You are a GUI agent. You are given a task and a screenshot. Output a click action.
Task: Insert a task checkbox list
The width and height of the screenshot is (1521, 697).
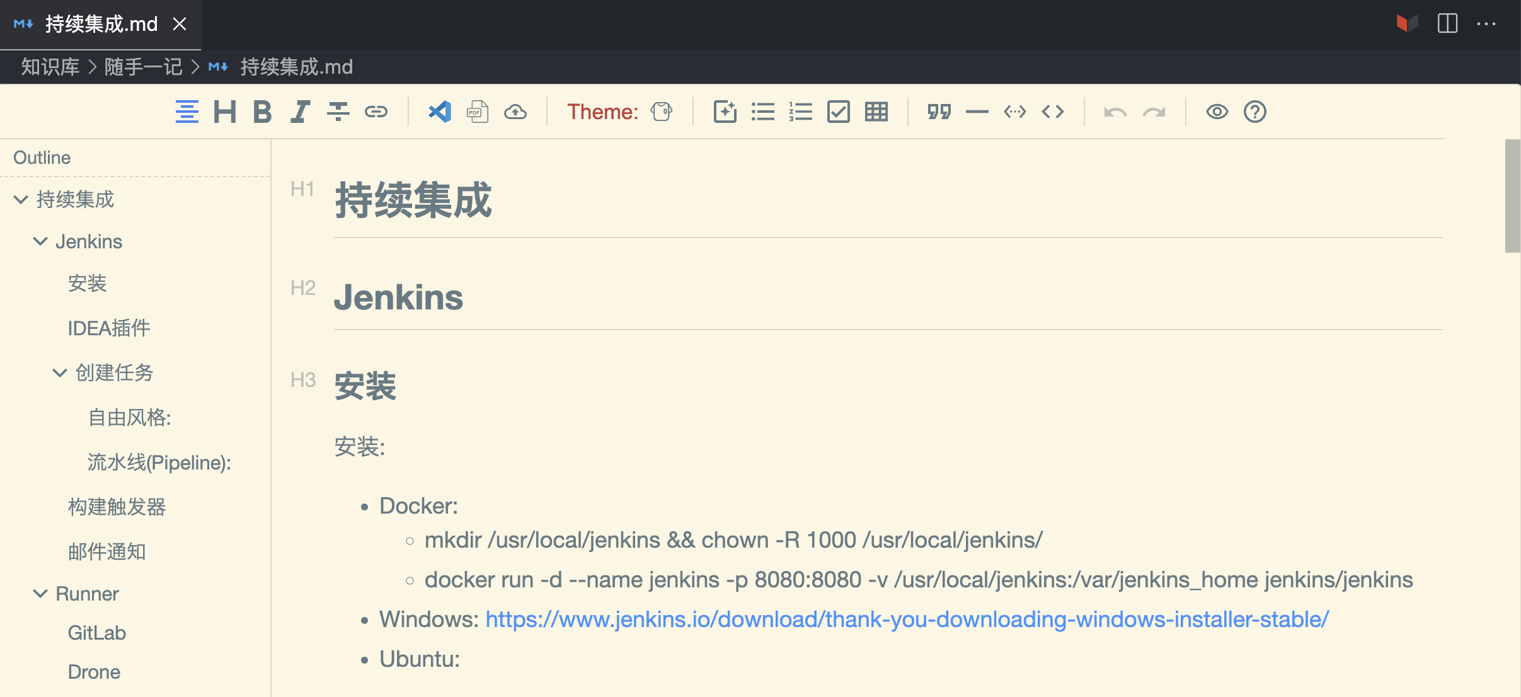(838, 112)
